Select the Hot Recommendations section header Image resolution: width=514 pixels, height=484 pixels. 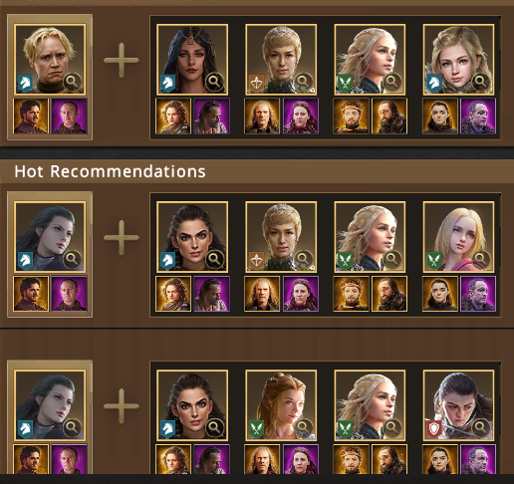pyautogui.click(x=110, y=171)
